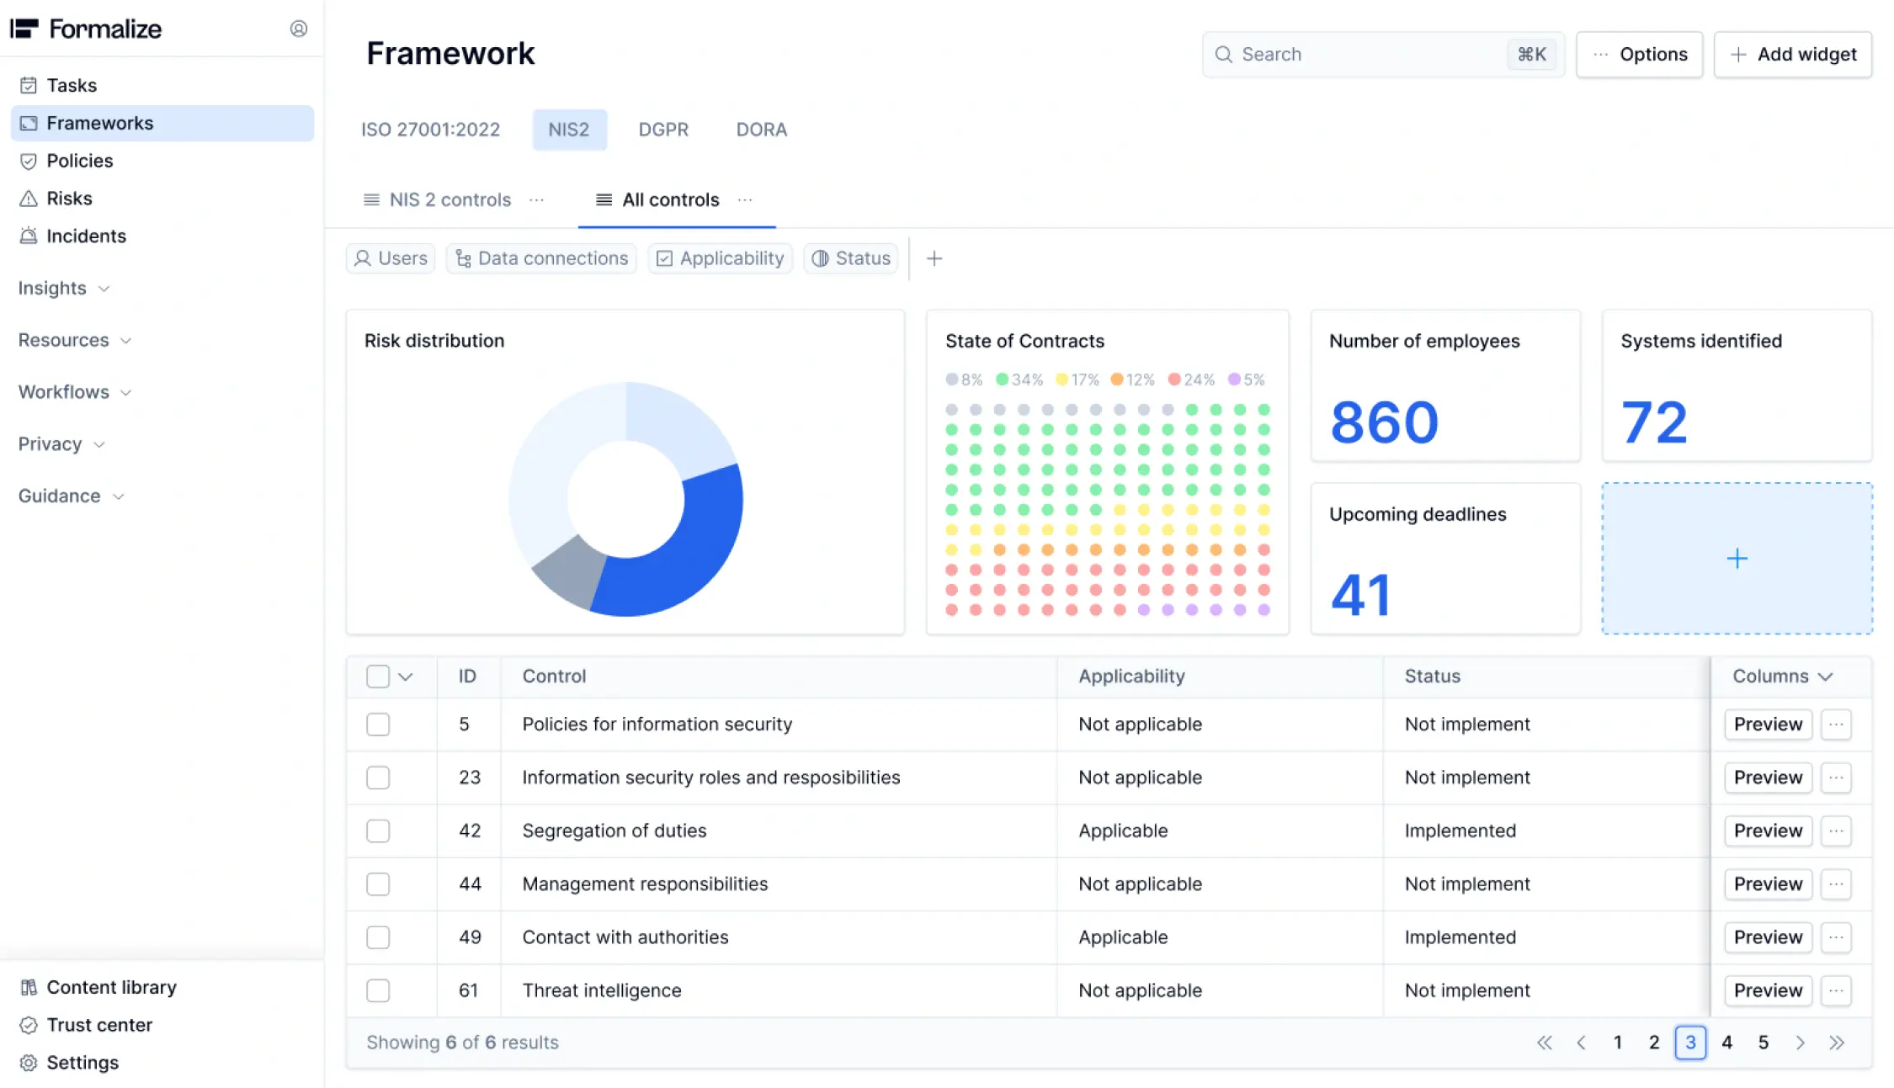Check the Segregation of duties row
1894x1088 pixels.
[x=378, y=831]
